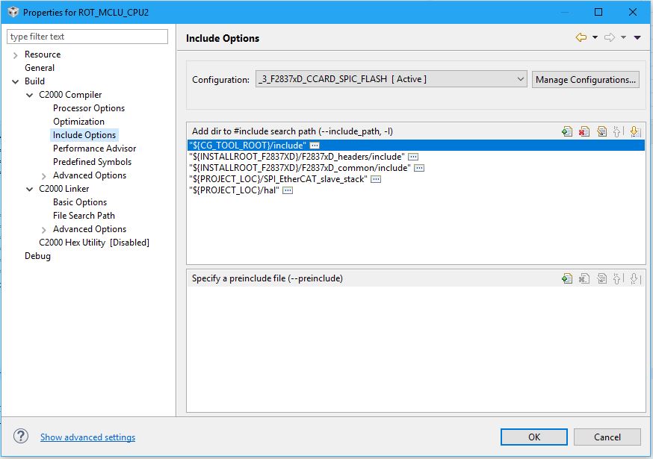Viewport: 653px width, 459px height.
Task: Click the Add include path icon
Action: pyautogui.click(x=567, y=131)
